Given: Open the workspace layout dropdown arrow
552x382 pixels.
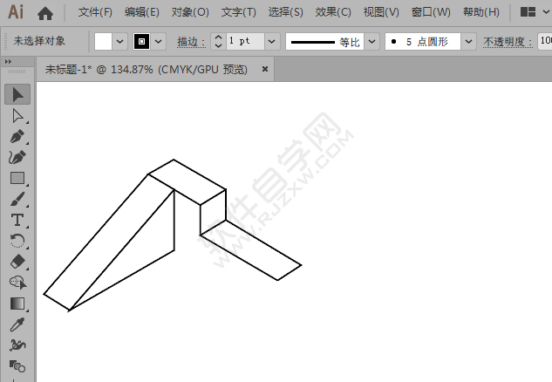Looking at the screenshot, I should pyautogui.click(x=546, y=12).
